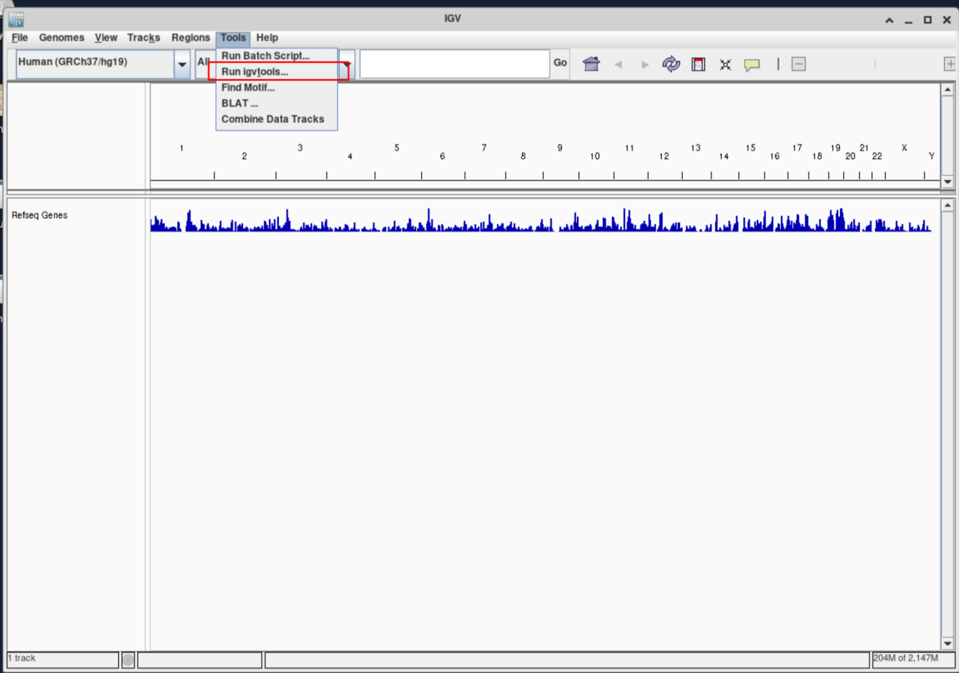This screenshot has width=959, height=673.
Task: Click the garbage collection icon in status bar
Action: (x=128, y=660)
